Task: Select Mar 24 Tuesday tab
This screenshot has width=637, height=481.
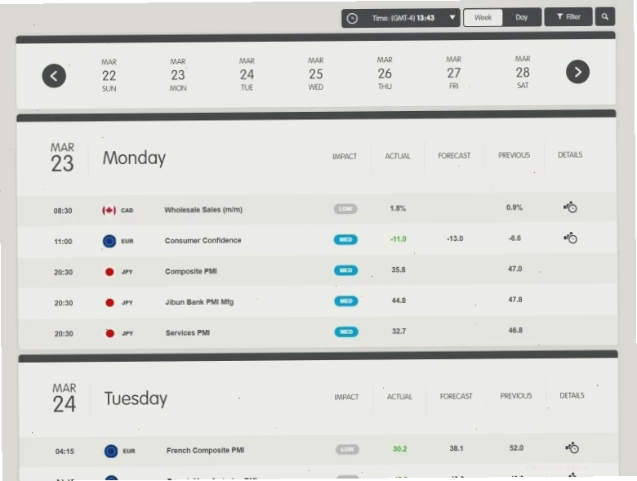Action: [247, 74]
